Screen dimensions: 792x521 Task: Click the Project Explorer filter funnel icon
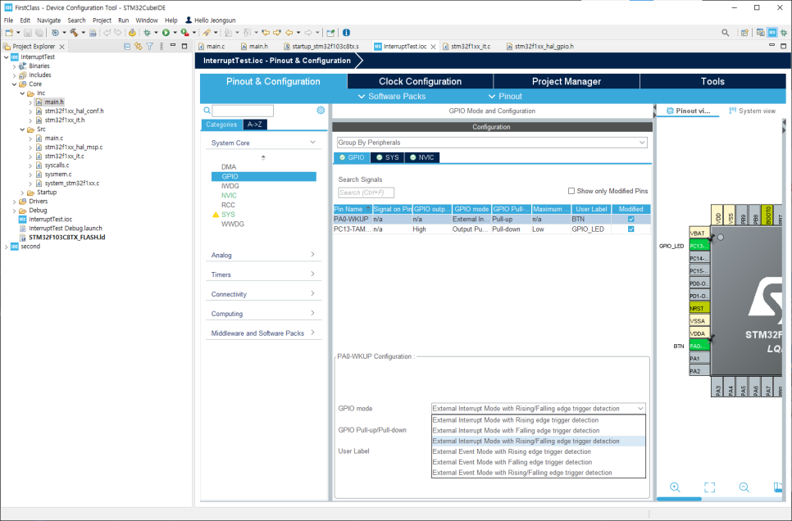click(149, 47)
